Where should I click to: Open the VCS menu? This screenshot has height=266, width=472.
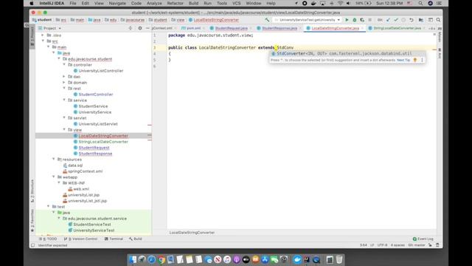click(x=236, y=3)
